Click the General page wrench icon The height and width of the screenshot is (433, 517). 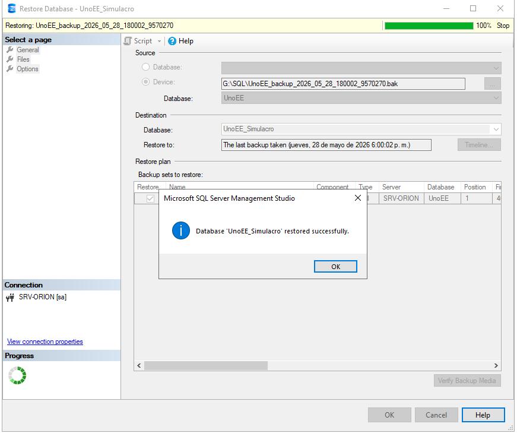tap(10, 50)
